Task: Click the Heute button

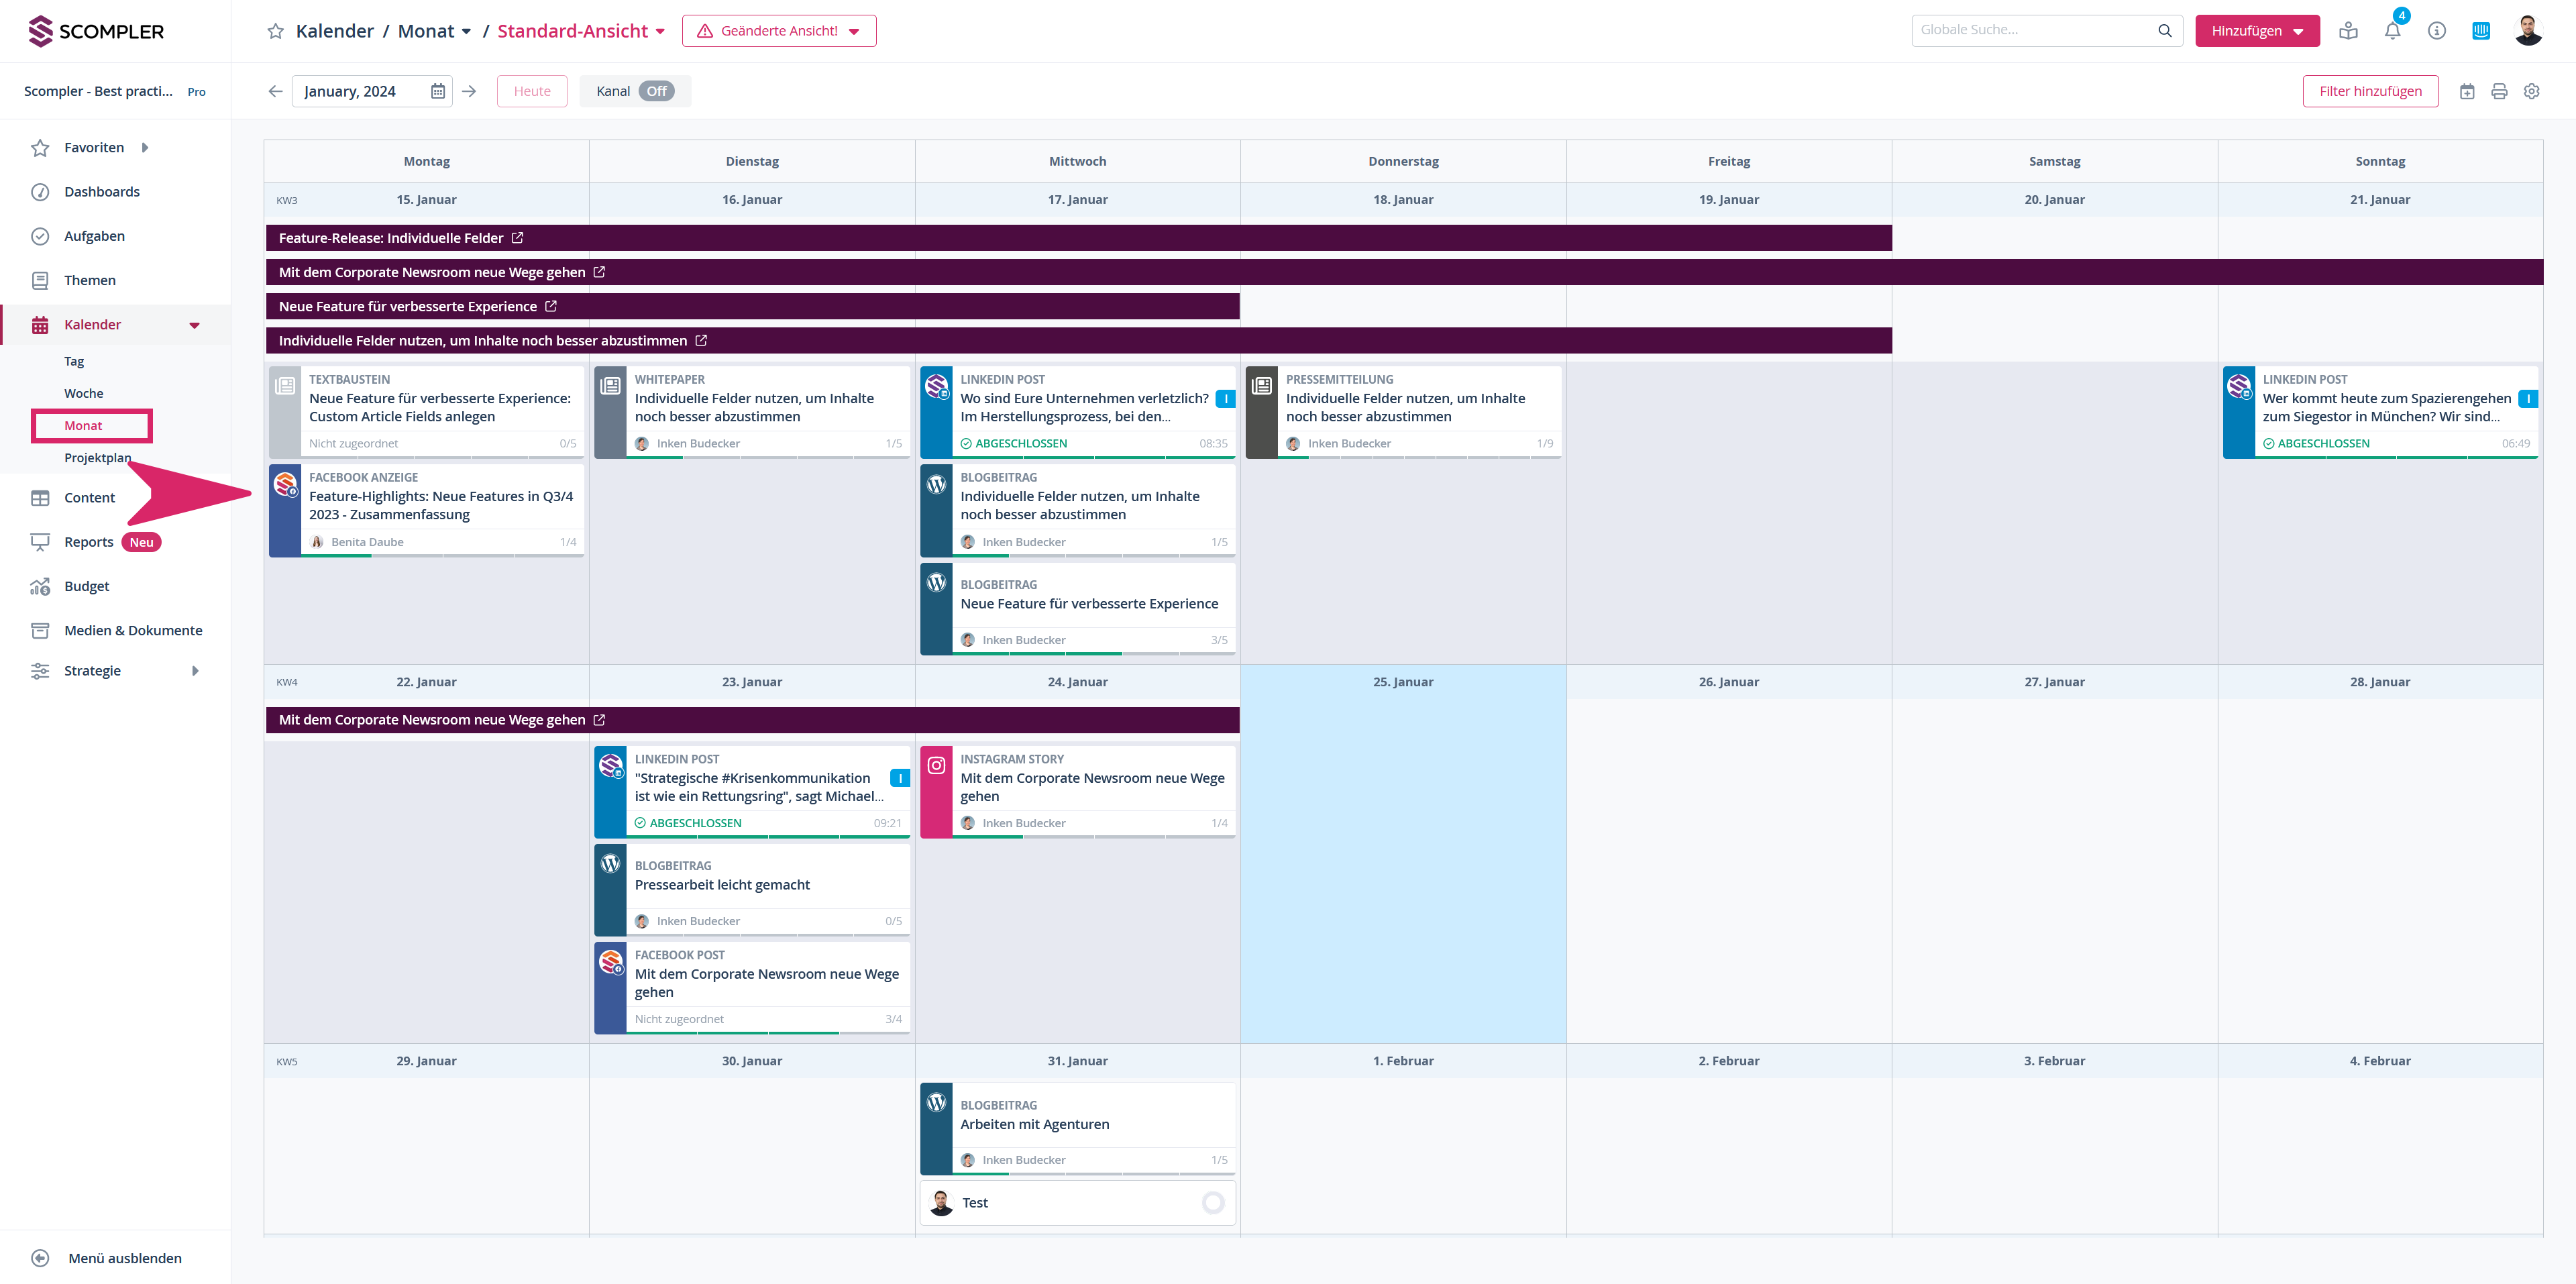Action: 532,91
